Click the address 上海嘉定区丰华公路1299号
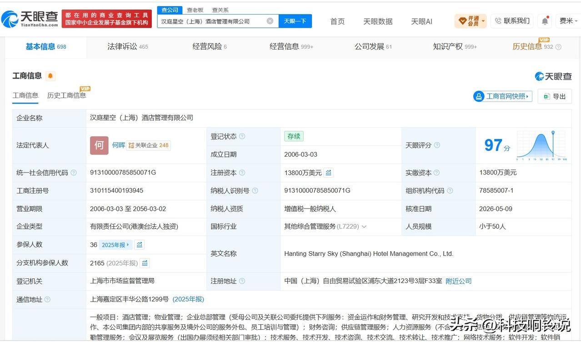Viewport: 581px width, 342px height. click(130, 299)
